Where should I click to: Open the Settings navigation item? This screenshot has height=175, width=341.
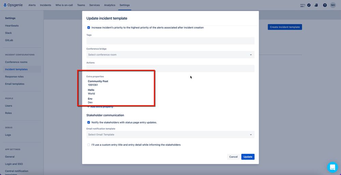click(125, 5)
